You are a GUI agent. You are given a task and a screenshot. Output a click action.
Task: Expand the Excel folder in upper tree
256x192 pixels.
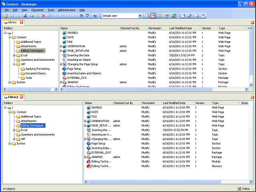(x=14, y=55)
